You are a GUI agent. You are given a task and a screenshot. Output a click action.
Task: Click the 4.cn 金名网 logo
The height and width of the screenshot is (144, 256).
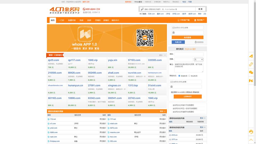64,10
